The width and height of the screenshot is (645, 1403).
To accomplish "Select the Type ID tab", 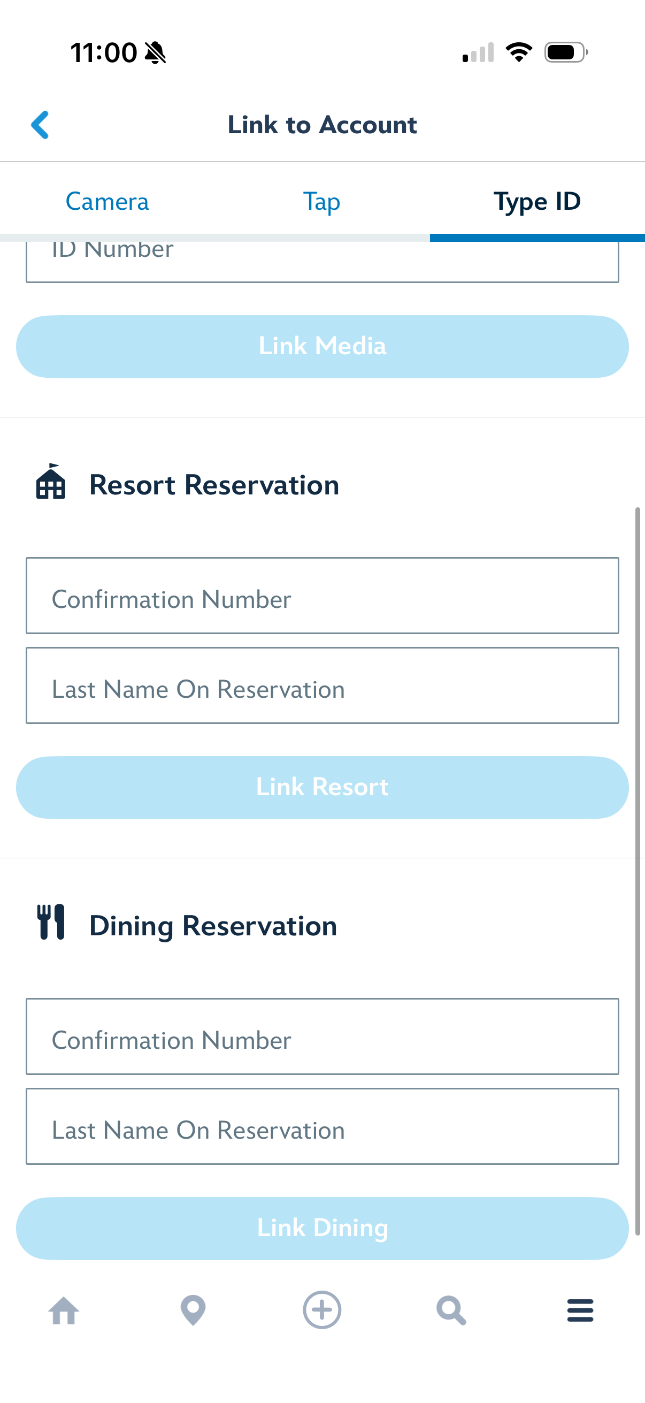I will point(537,202).
